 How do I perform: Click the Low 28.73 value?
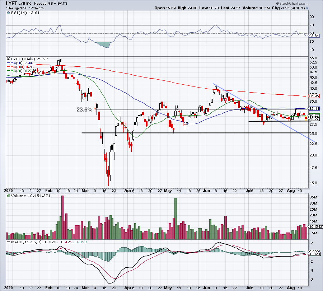[209, 8]
